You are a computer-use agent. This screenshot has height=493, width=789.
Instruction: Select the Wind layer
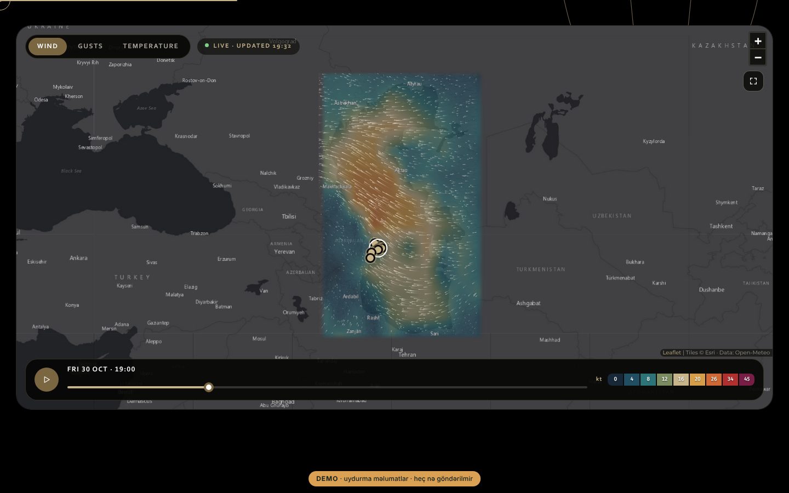pos(47,46)
